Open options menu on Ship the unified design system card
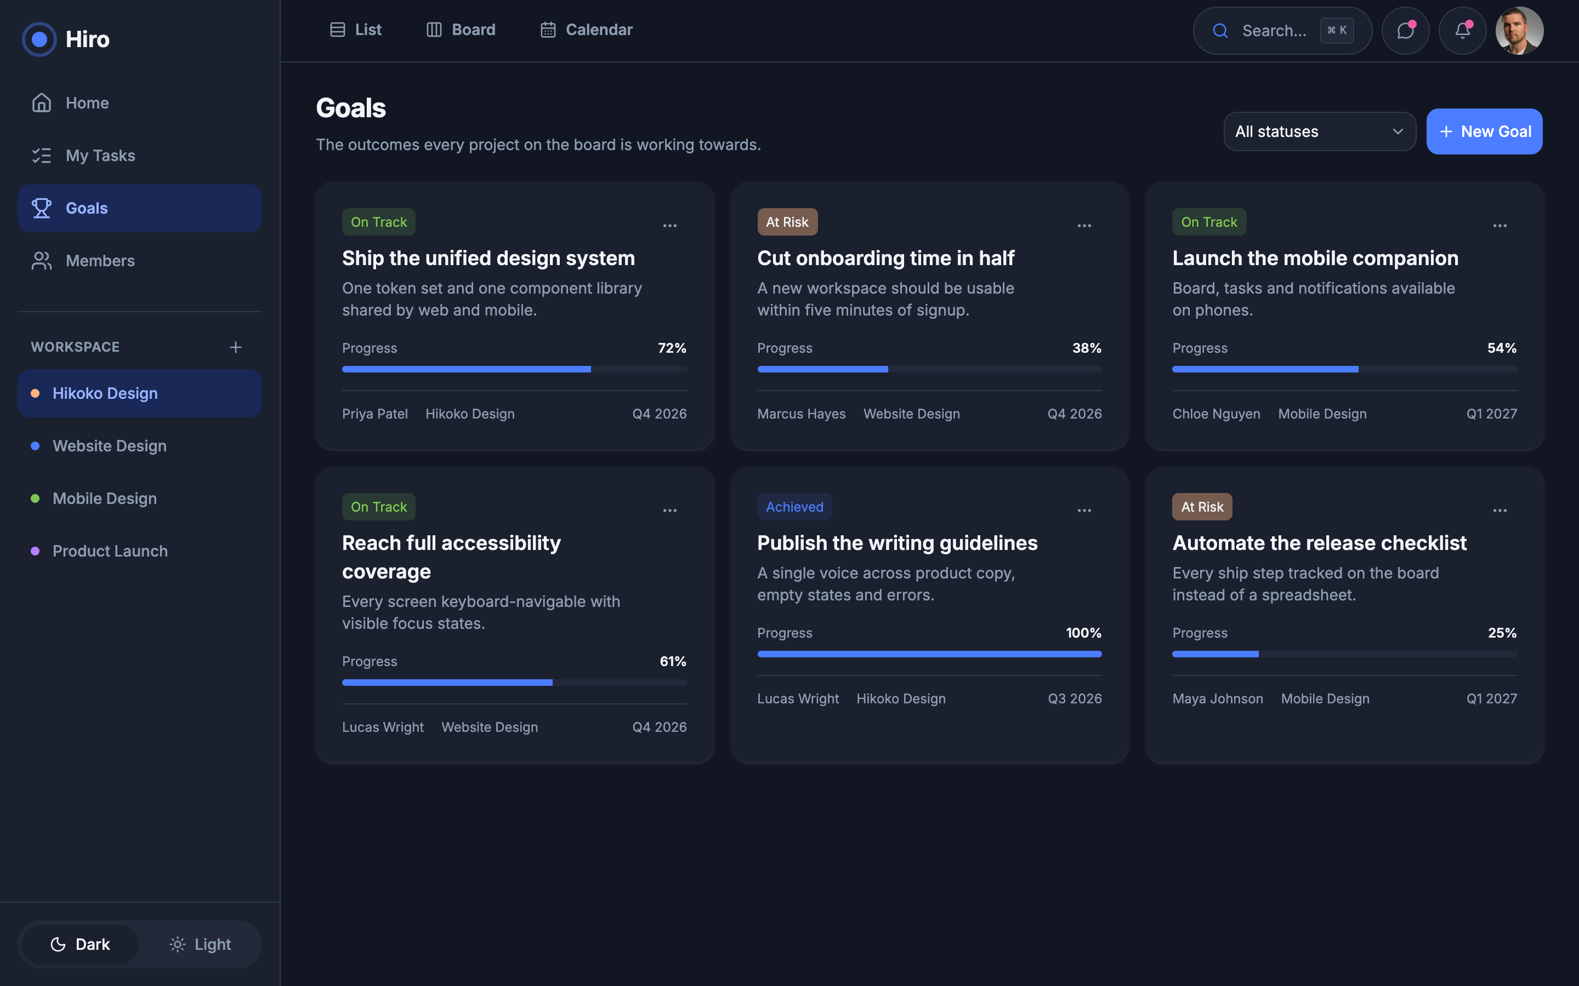 [x=669, y=226]
